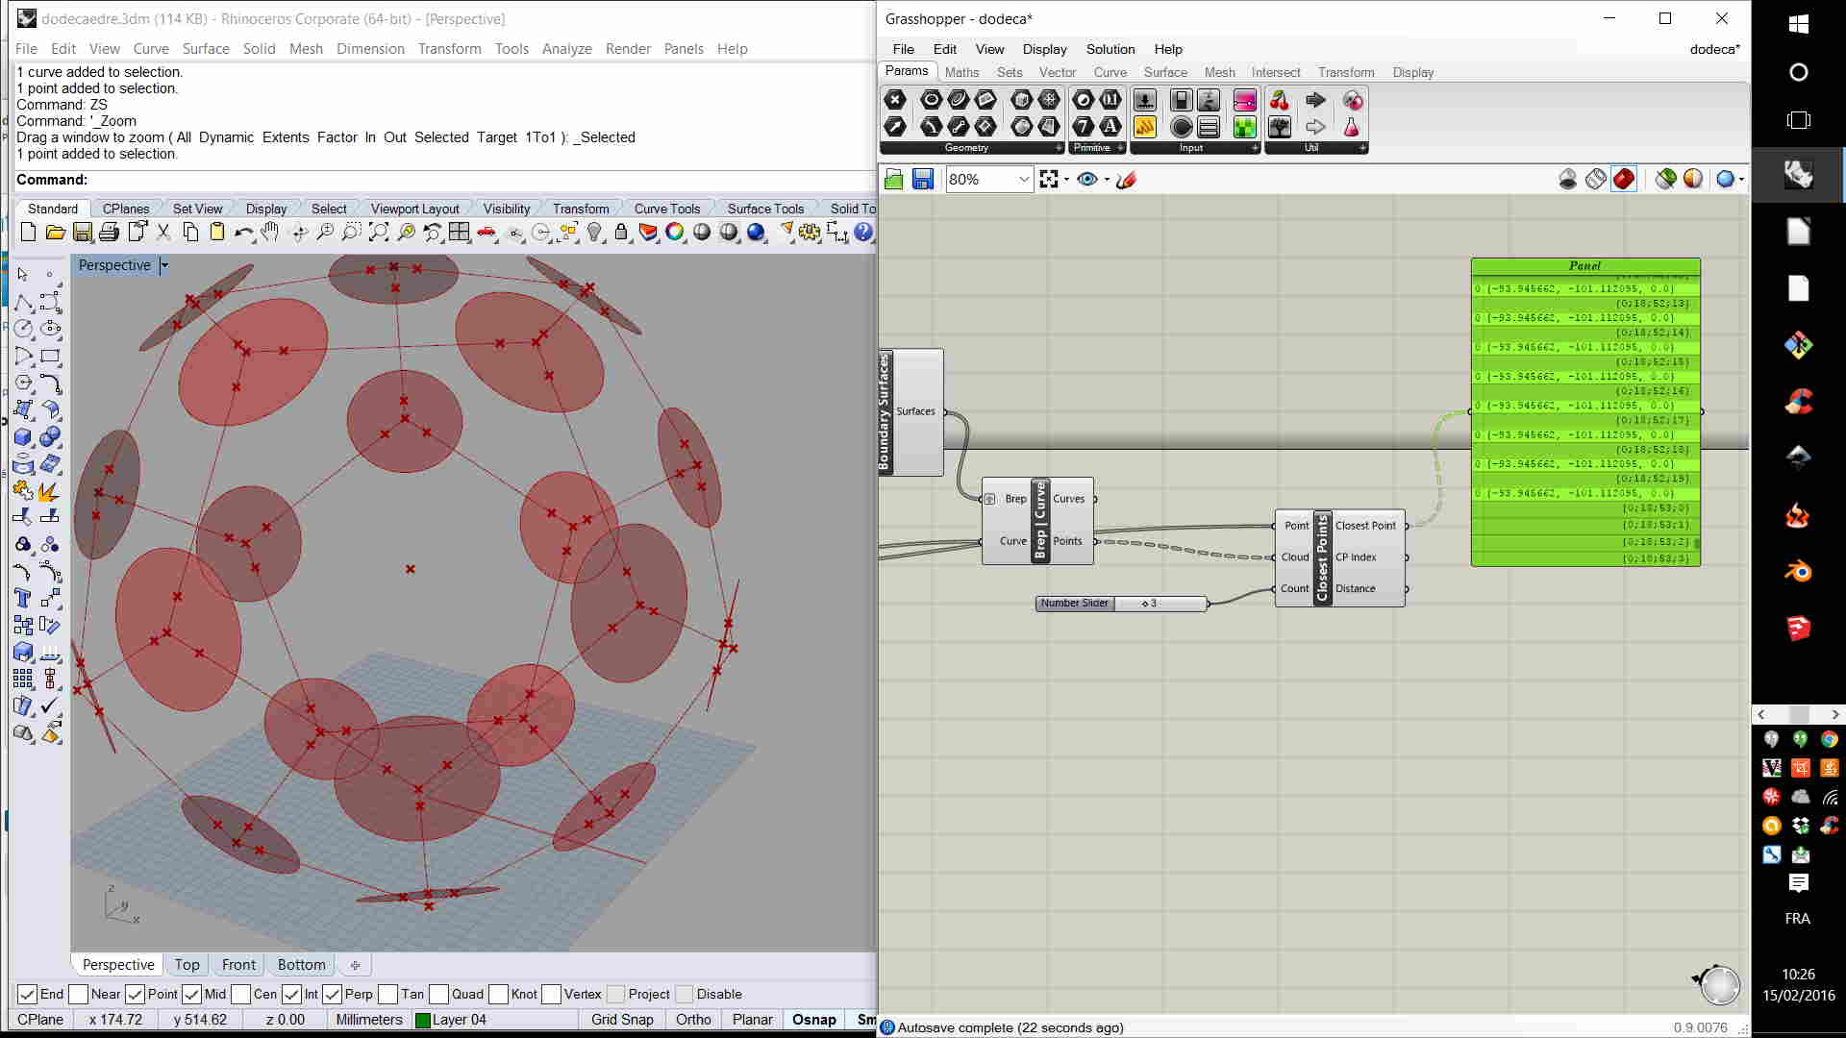Image resolution: width=1846 pixels, height=1038 pixels.
Task: Click the four viewports layout icon
Action: pyautogui.click(x=460, y=232)
